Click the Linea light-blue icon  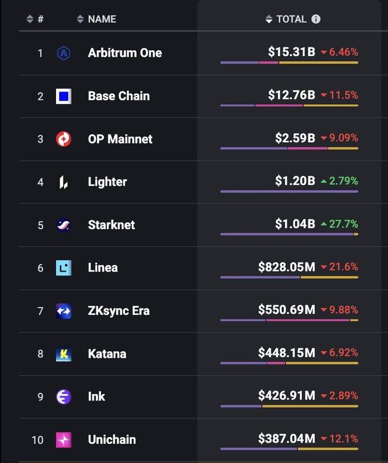(64, 268)
